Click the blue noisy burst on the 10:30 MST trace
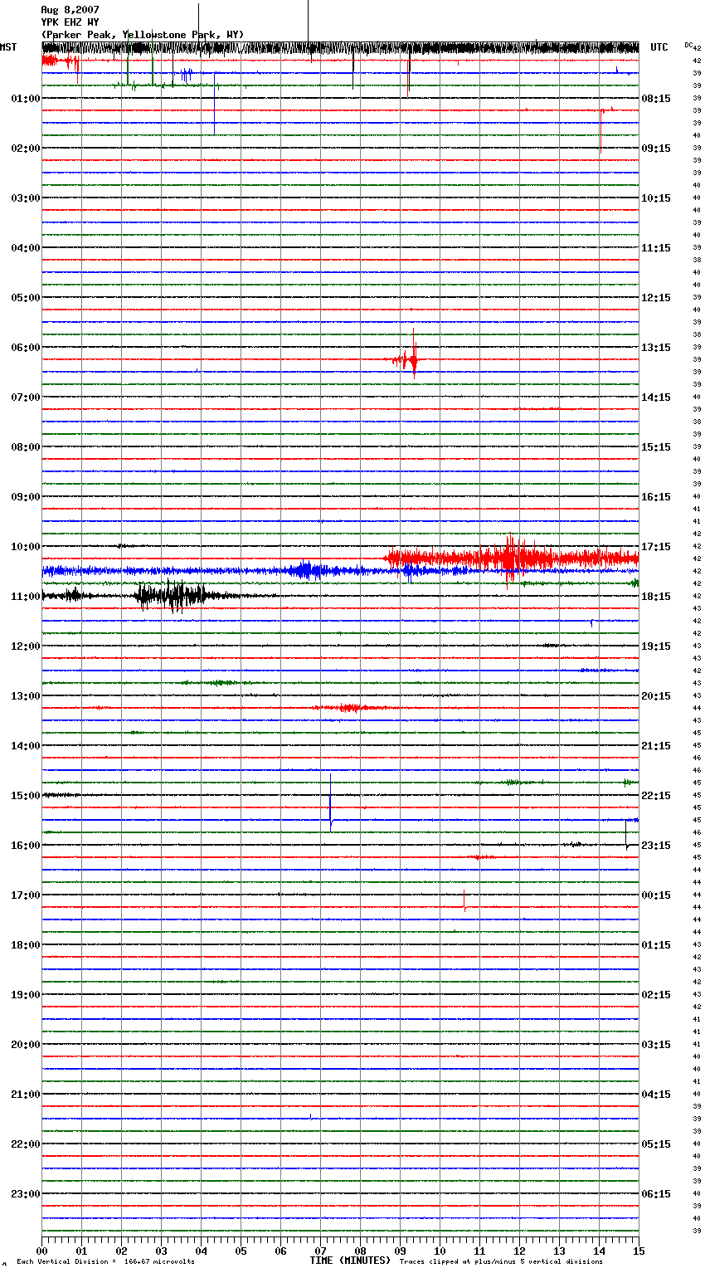Image resolution: width=705 pixels, height=1273 pixels. 307,570
